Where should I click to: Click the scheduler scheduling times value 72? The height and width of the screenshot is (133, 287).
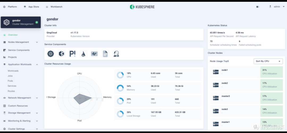[211, 41]
